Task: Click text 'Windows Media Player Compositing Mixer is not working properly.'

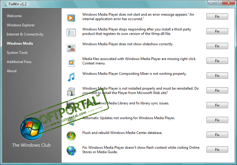Action: 134,74
